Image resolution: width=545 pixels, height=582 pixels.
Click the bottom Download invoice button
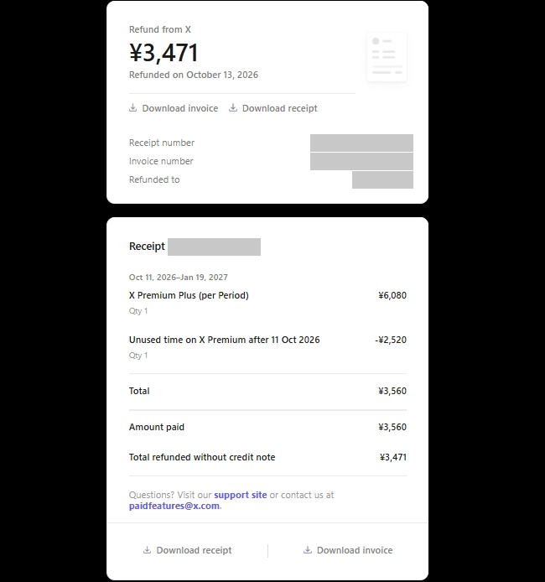pyautogui.click(x=348, y=550)
